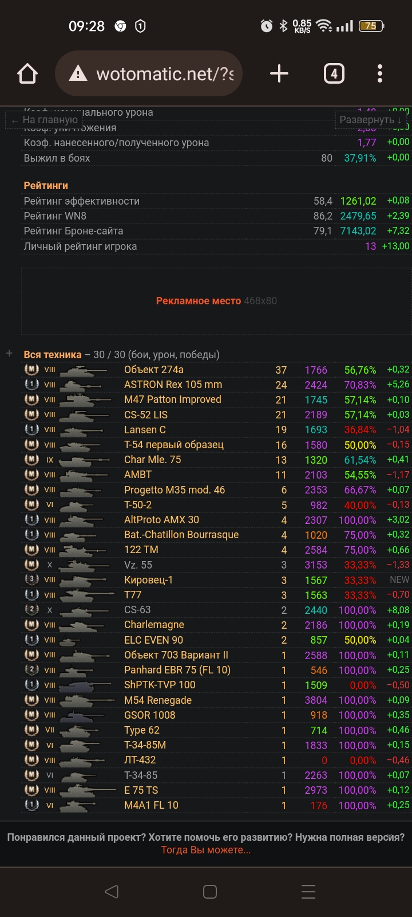This screenshot has width=412, height=917.
Task: Open the Тогда Вы можете... link
Action: (205, 850)
